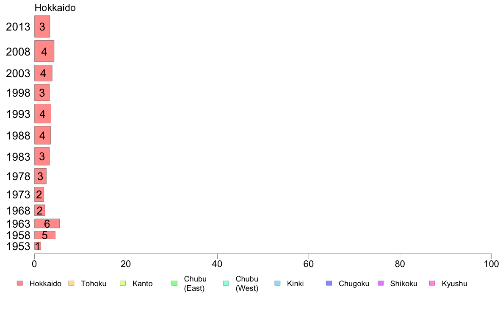
Task: Select the 1973 bar showing 2
Action: point(39,195)
